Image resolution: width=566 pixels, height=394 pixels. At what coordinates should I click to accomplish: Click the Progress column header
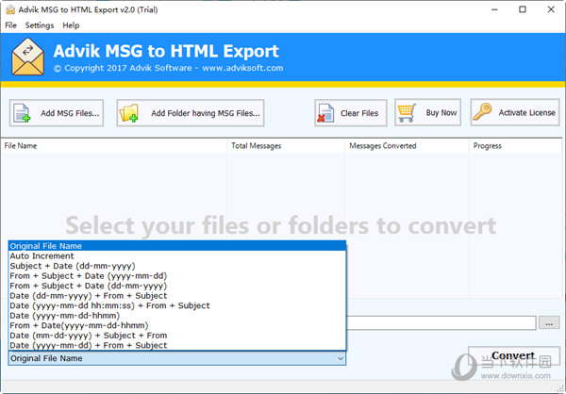(x=515, y=146)
